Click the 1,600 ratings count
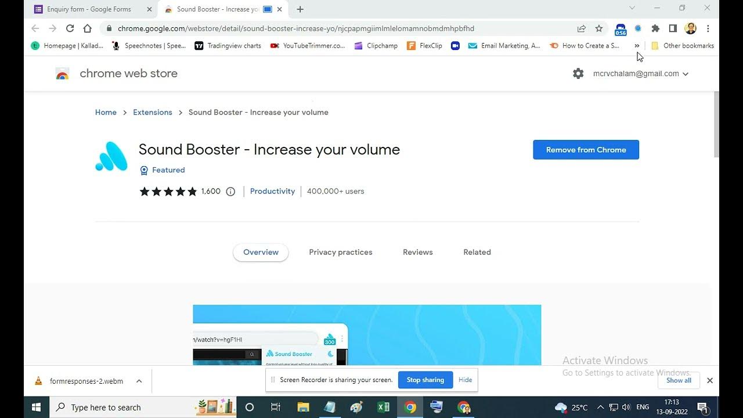Image resolution: width=743 pixels, height=418 pixels. point(211,192)
